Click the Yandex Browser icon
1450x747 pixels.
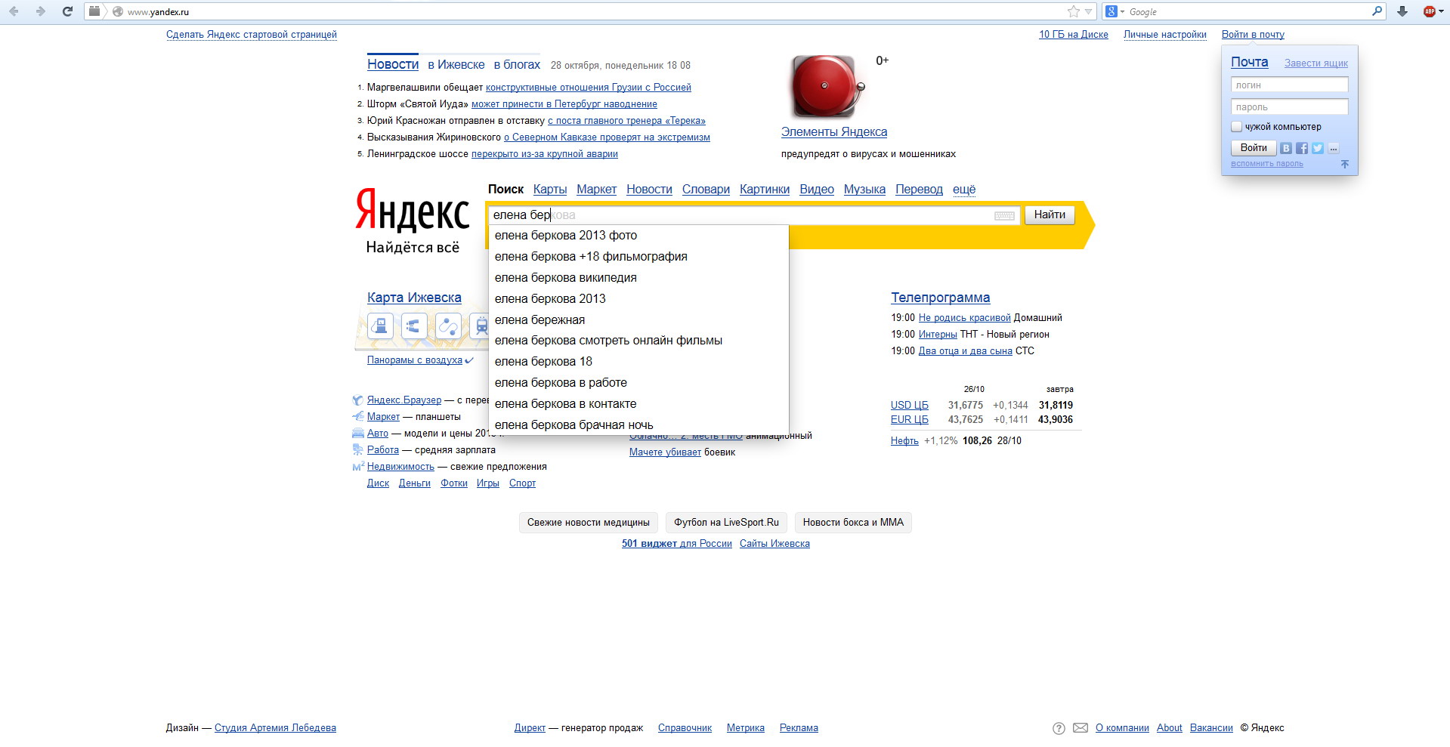357,400
